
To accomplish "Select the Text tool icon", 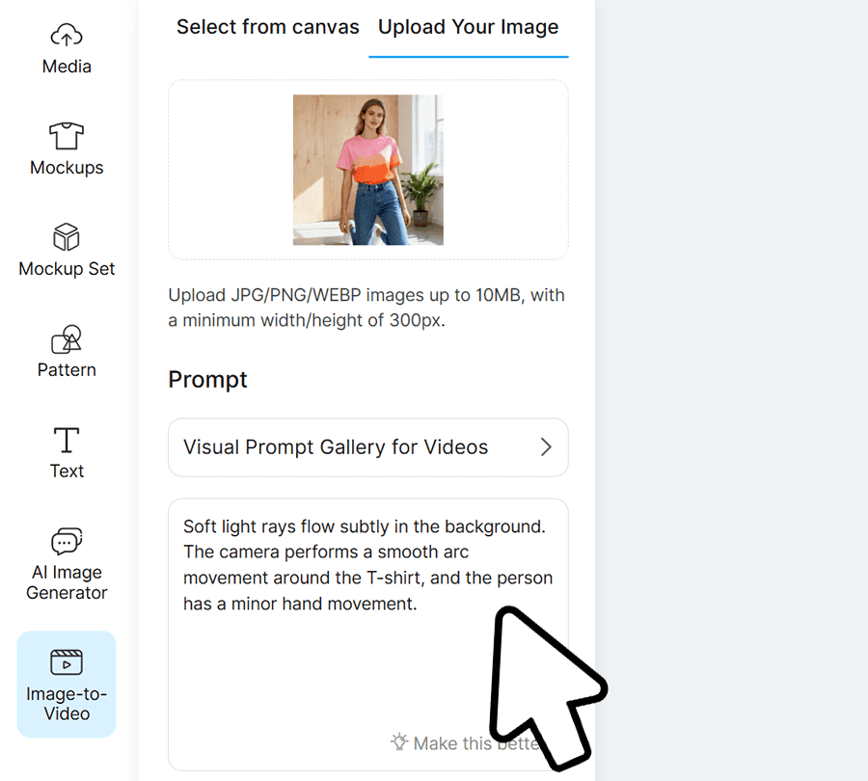I will point(67,440).
